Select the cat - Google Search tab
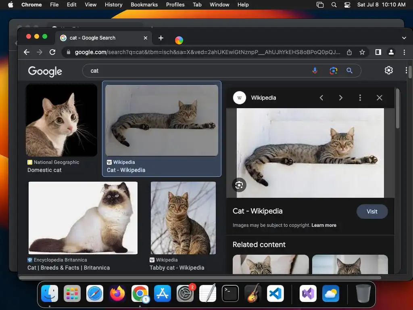This screenshot has height=310, width=413. [x=104, y=38]
